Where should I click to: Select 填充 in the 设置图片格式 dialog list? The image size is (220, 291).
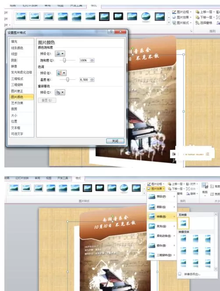coord(21,42)
